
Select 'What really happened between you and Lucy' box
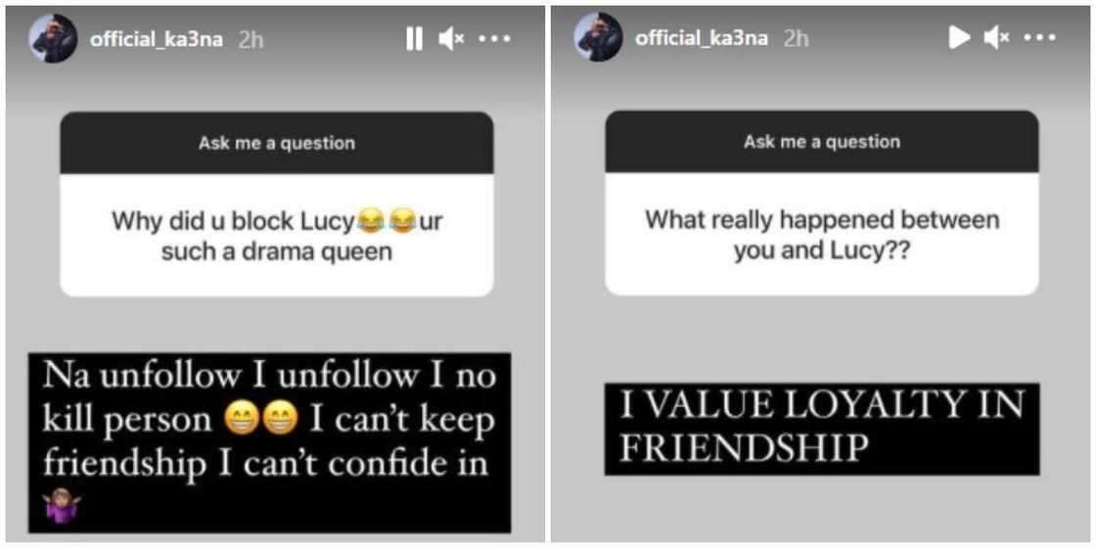(822, 234)
